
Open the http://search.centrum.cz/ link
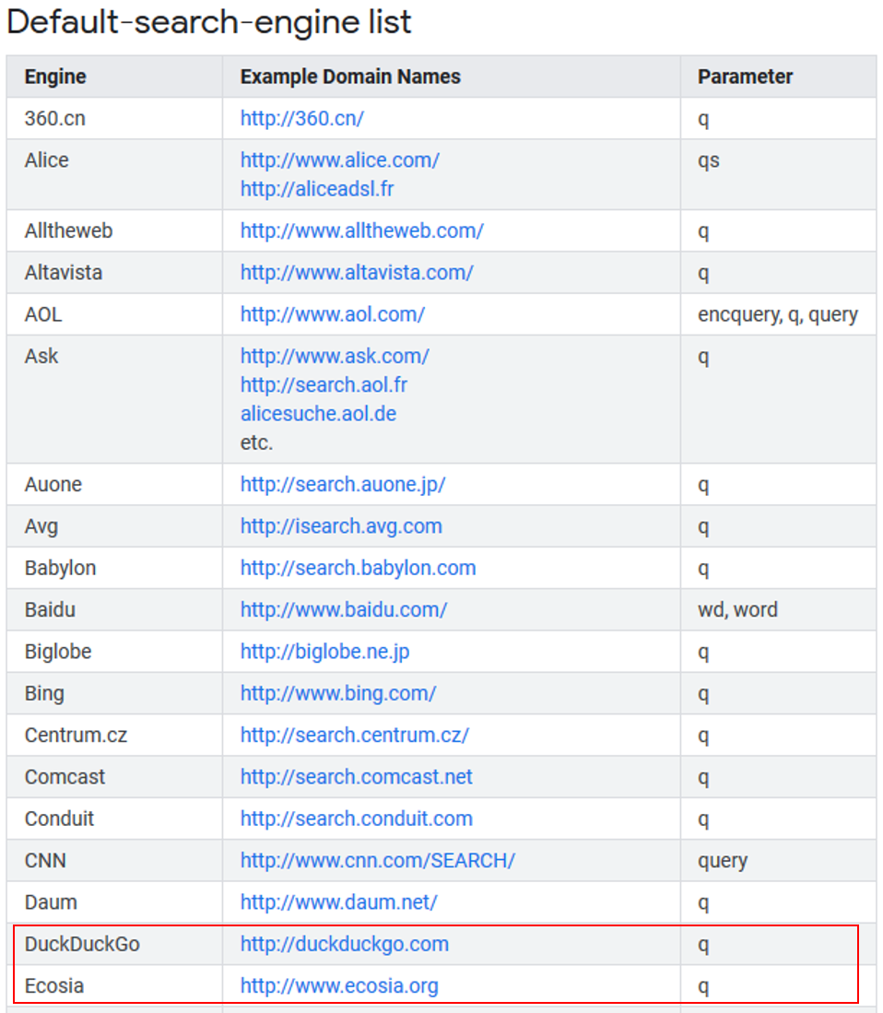click(x=355, y=736)
